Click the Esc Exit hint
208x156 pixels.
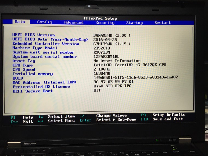click(x=22, y=122)
